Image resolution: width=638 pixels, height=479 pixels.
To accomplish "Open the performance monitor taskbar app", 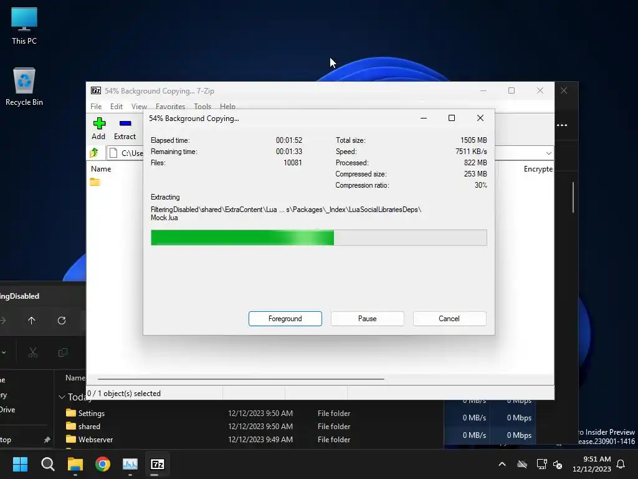I will (x=130, y=464).
